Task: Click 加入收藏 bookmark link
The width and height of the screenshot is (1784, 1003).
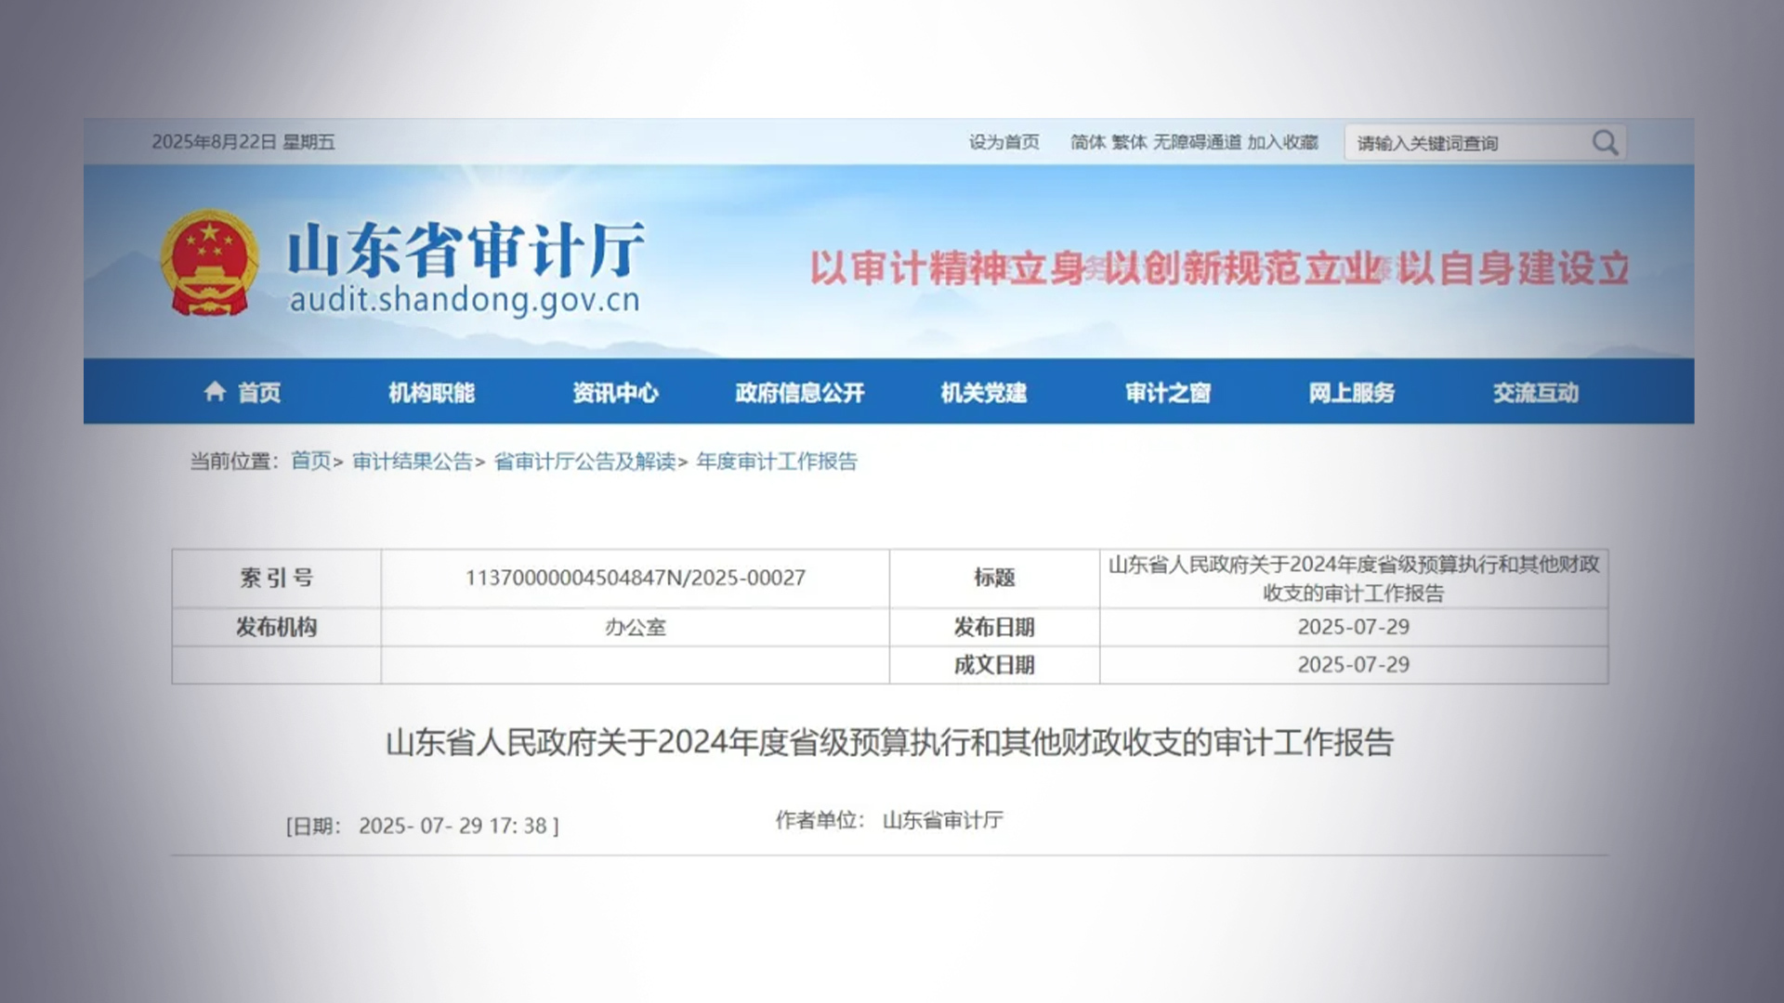Action: click(1282, 142)
